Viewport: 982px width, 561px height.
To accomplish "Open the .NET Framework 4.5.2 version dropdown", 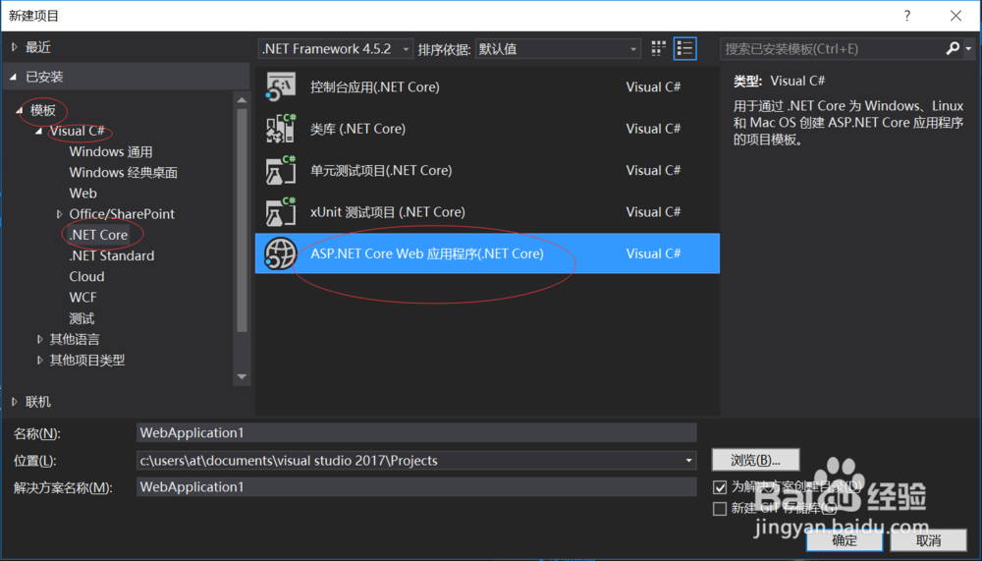I will coord(336,49).
